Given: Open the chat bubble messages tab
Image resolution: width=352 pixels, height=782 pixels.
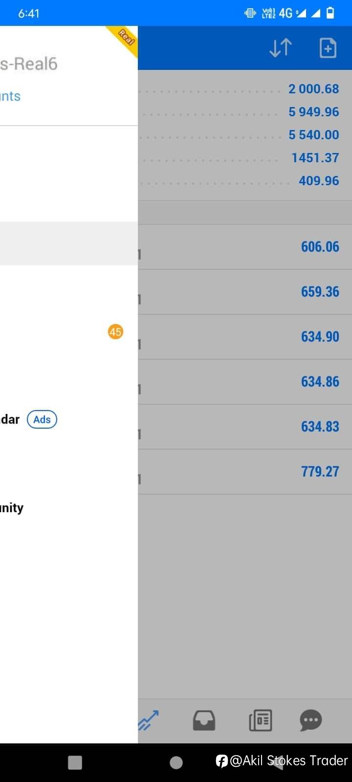Looking at the screenshot, I should pos(310,720).
